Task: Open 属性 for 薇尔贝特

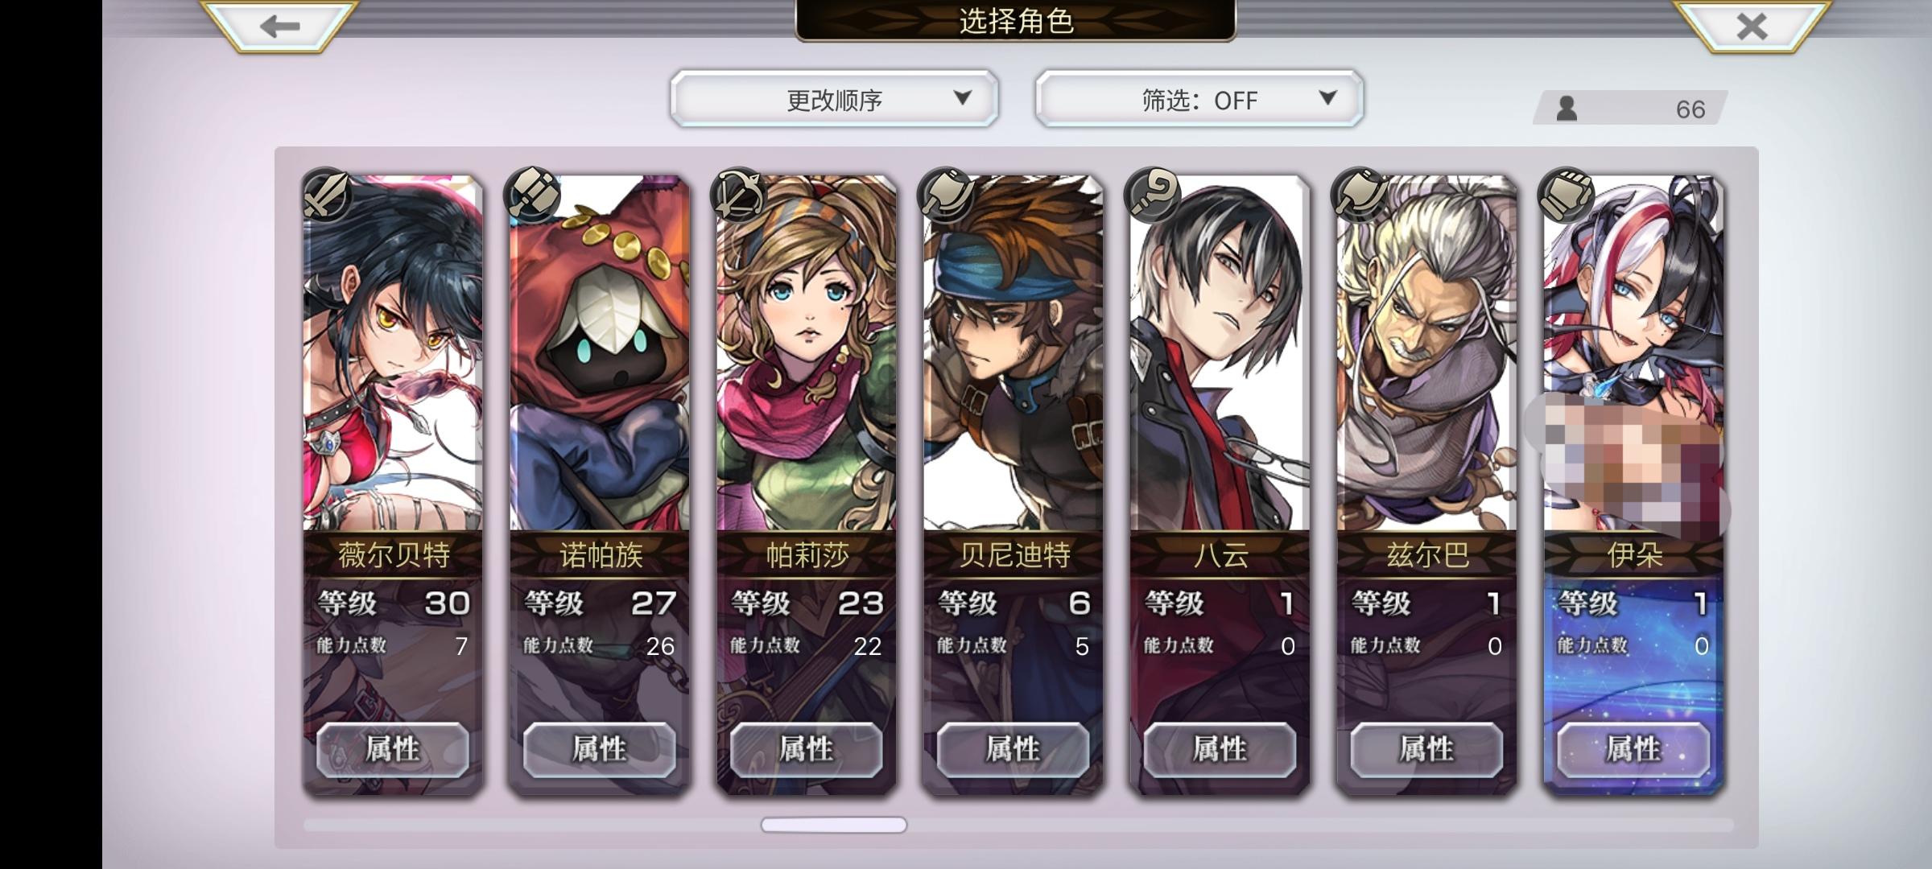Action: coord(393,750)
